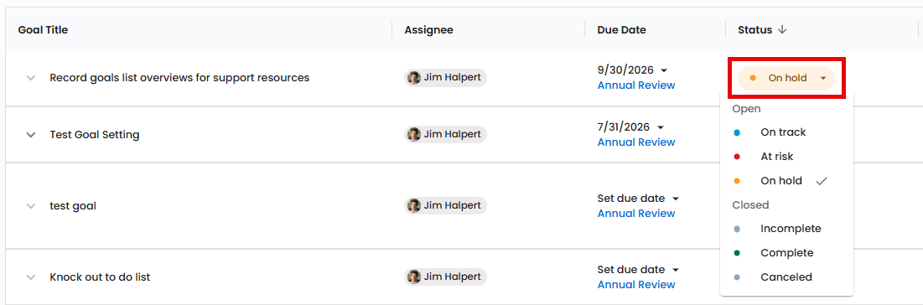The width and height of the screenshot is (923, 305).
Task: Click the orange dot in the On hold status pill
Action: coord(752,78)
